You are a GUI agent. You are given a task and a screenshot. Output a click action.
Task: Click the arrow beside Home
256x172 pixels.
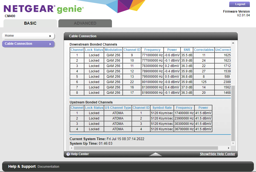coord(50,36)
